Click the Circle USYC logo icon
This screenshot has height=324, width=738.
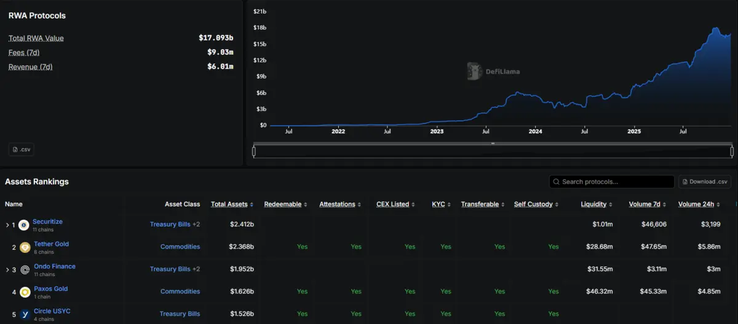(x=25, y=314)
